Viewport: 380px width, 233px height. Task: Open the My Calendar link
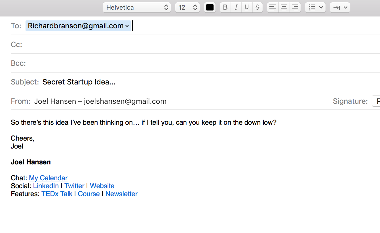[48, 178]
